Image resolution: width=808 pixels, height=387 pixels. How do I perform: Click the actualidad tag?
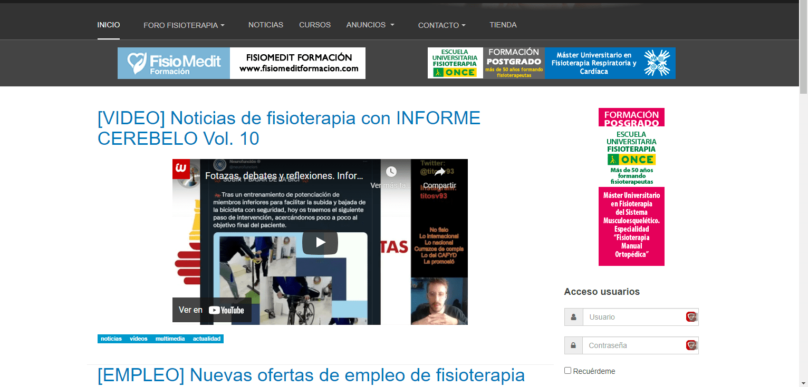click(x=207, y=339)
